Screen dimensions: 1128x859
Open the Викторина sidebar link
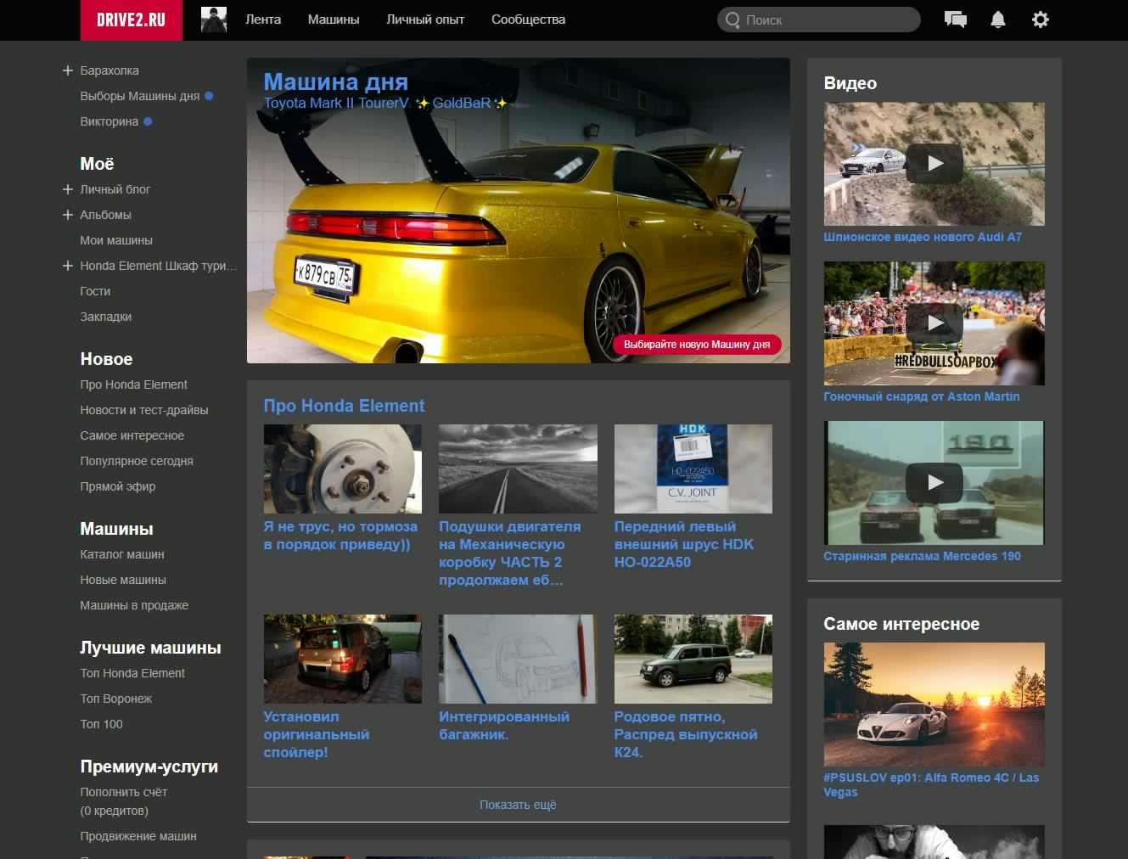[109, 121]
